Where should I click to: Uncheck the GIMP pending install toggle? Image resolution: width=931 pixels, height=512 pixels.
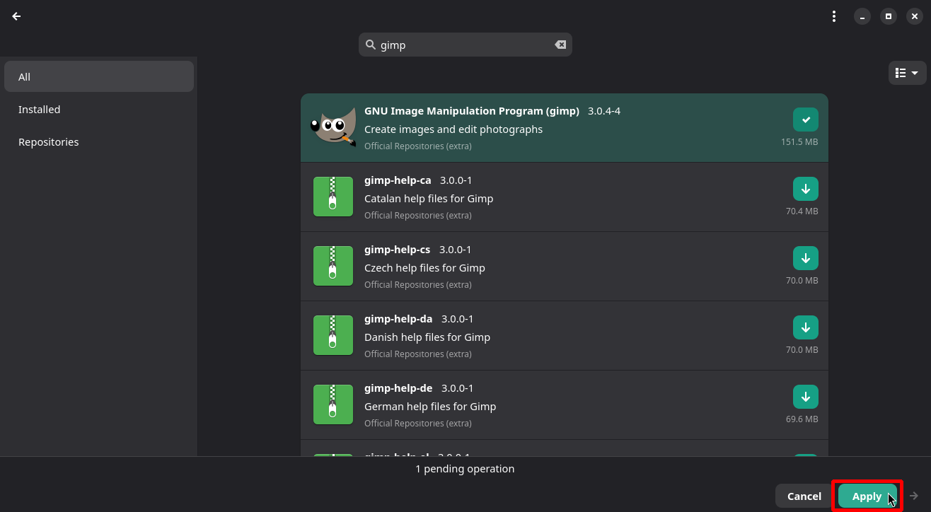pyautogui.click(x=805, y=120)
